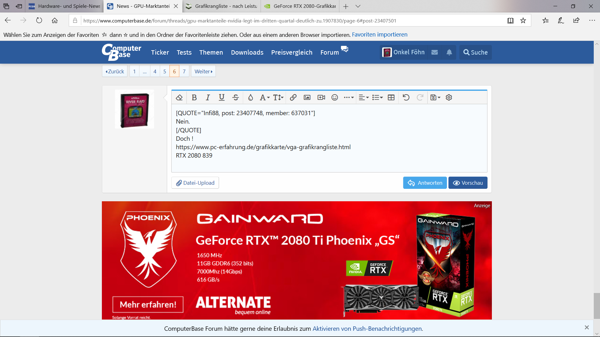The height and width of the screenshot is (337, 600).
Task: Open the text alignment dropdown
Action: click(x=364, y=98)
